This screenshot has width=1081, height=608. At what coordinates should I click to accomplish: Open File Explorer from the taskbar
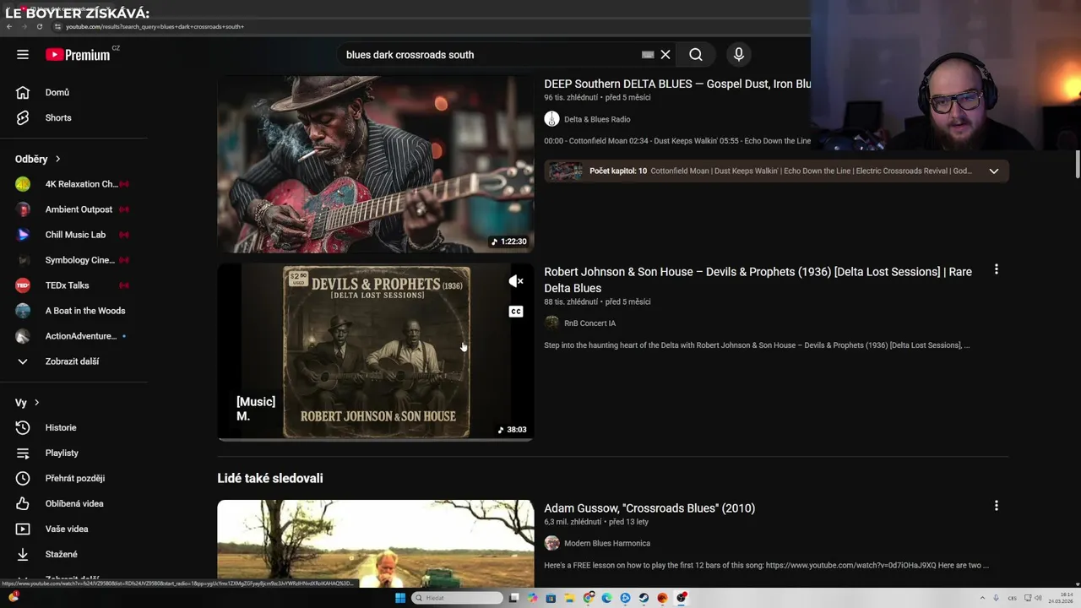click(569, 598)
